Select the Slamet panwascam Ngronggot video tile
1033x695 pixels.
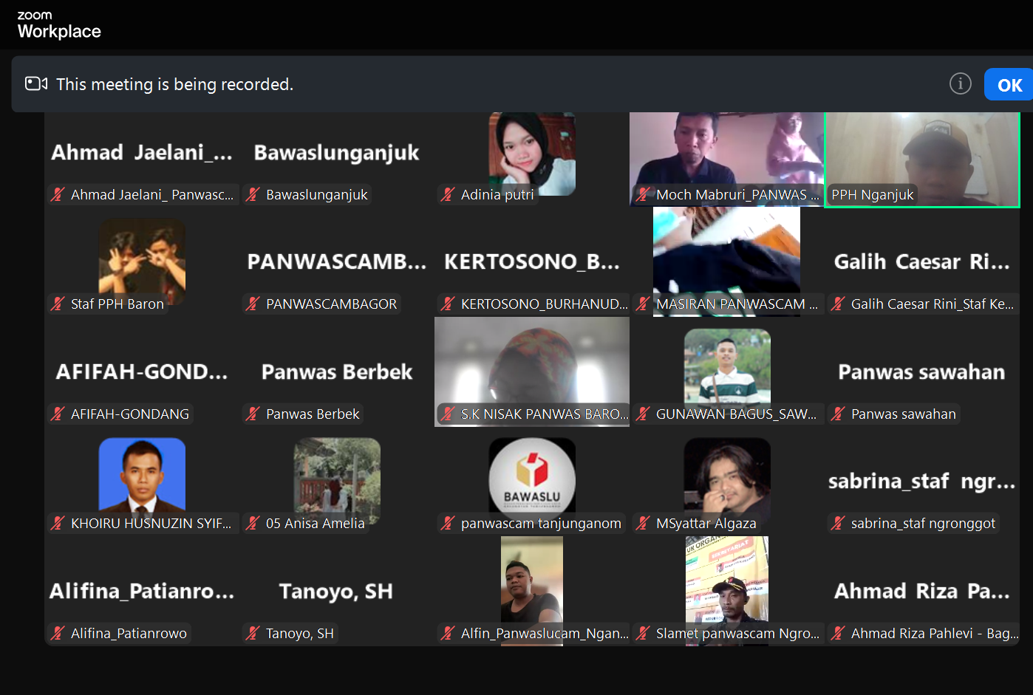(726, 583)
